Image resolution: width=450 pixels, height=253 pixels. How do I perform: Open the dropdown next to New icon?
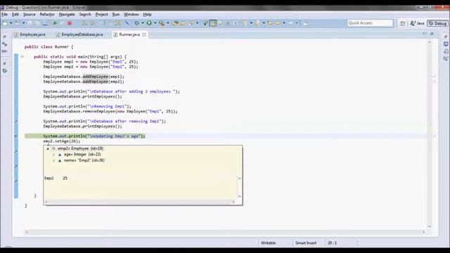[11, 23]
